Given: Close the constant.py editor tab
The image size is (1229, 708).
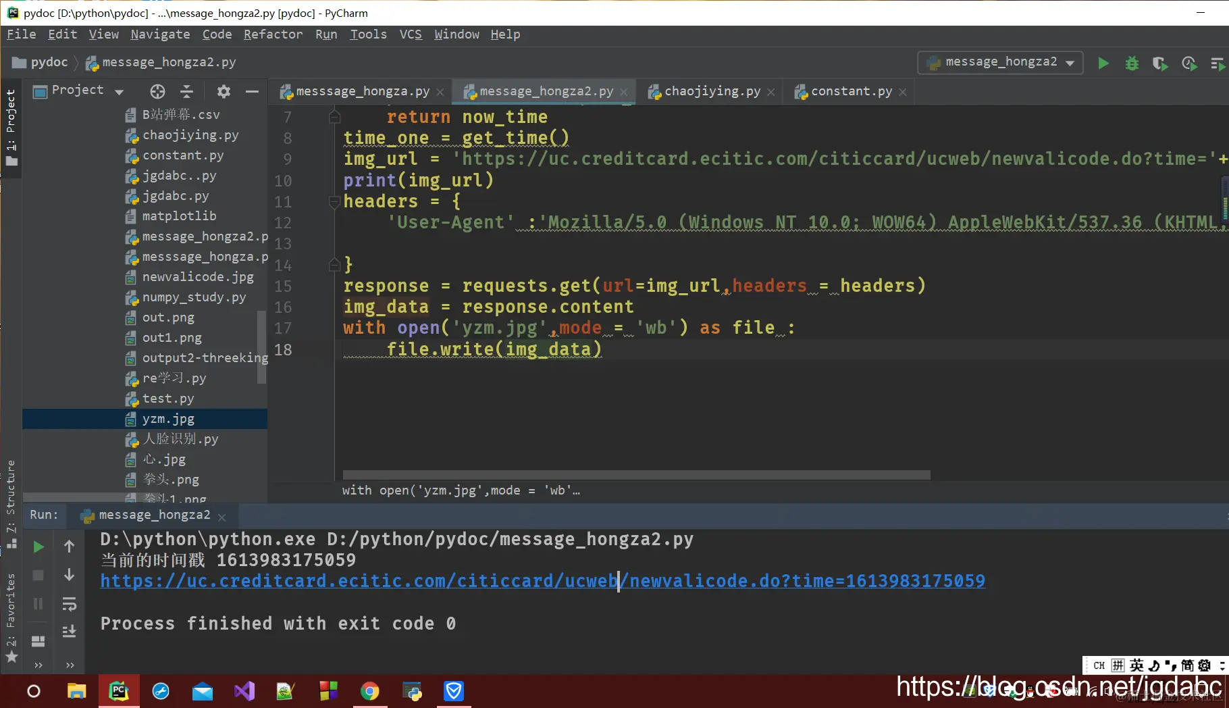Looking at the screenshot, I should tap(903, 92).
